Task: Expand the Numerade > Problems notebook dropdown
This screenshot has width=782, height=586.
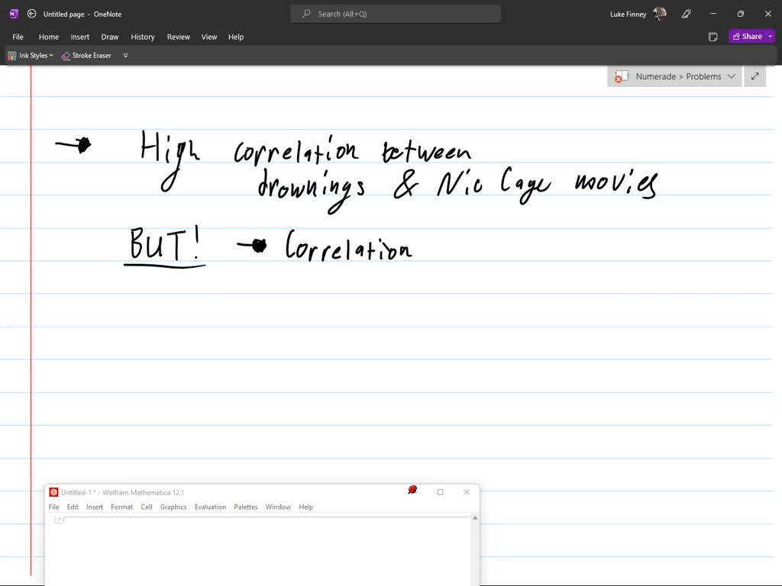Action: tap(731, 76)
